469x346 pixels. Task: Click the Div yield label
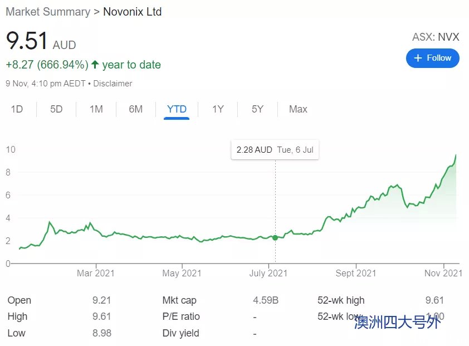(180, 333)
